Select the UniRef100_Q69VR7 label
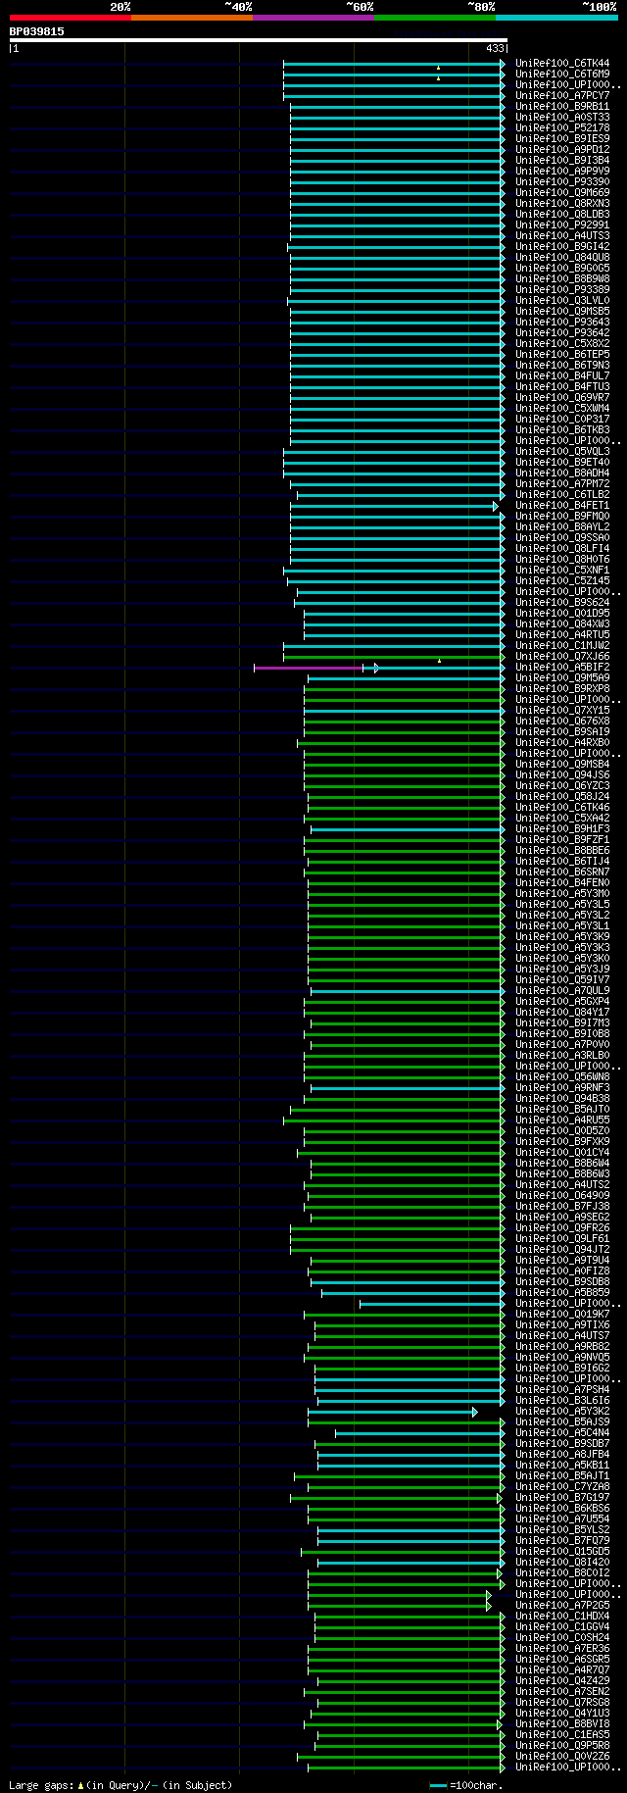Screen dimensions: 627x1793 click(562, 397)
